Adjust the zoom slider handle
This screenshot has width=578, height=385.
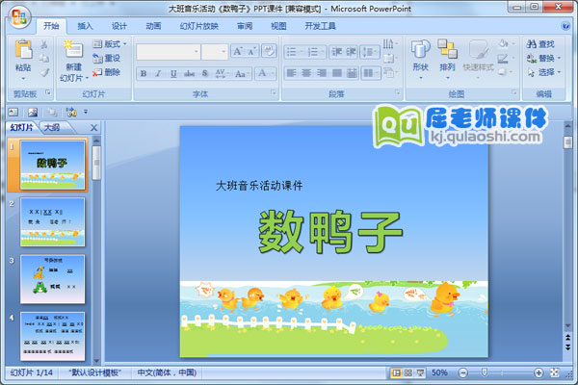pos(485,372)
